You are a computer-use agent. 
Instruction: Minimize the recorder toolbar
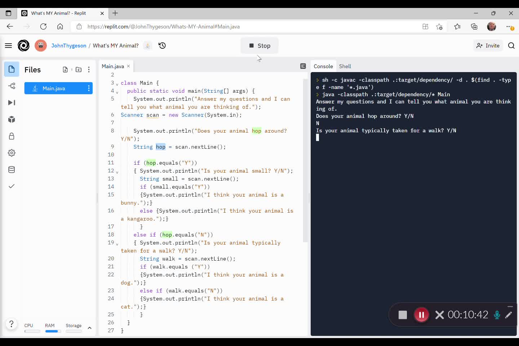tap(510, 307)
